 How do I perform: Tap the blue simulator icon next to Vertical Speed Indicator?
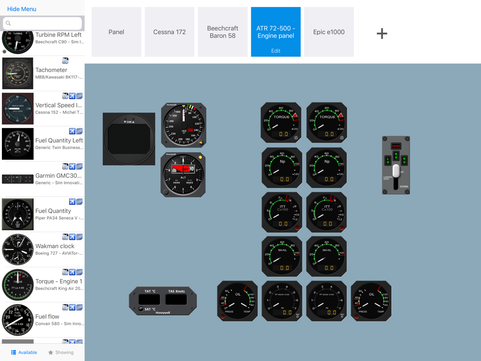click(72, 96)
